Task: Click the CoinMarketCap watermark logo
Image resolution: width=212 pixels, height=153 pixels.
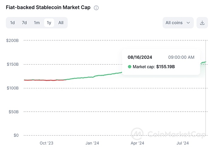Action: coord(138,134)
